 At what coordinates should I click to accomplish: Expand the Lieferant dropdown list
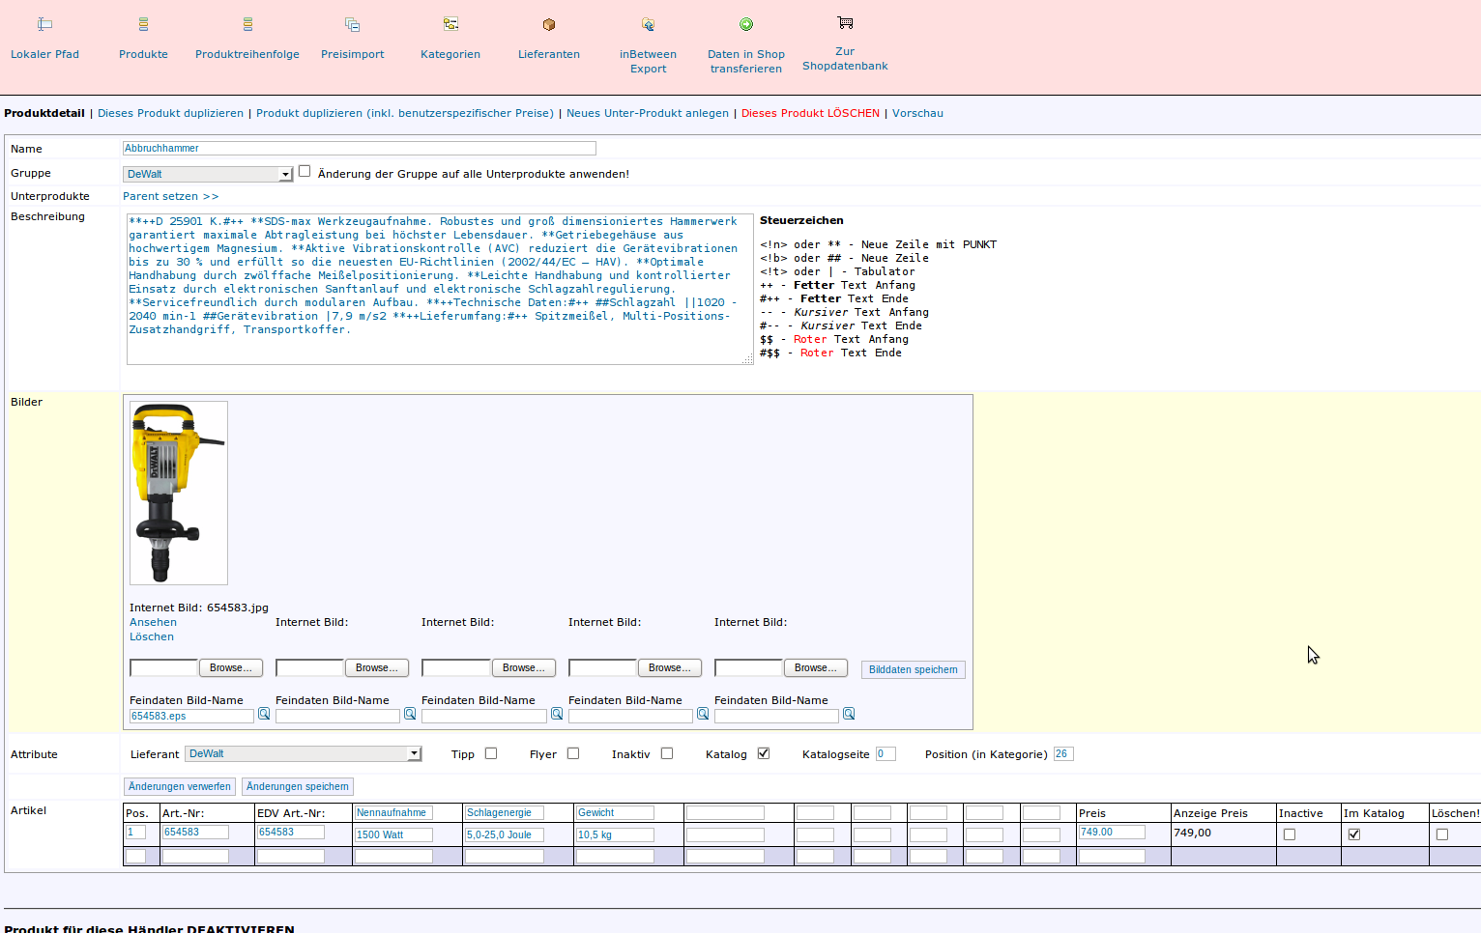[414, 754]
